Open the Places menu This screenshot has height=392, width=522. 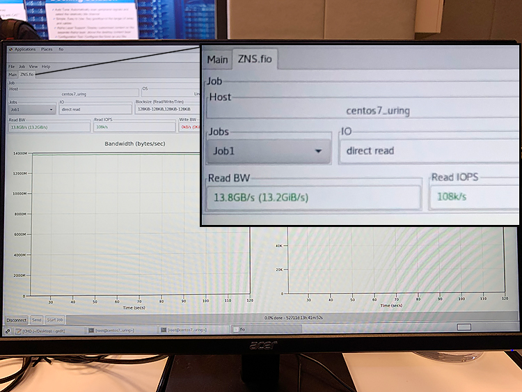coord(47,49)
